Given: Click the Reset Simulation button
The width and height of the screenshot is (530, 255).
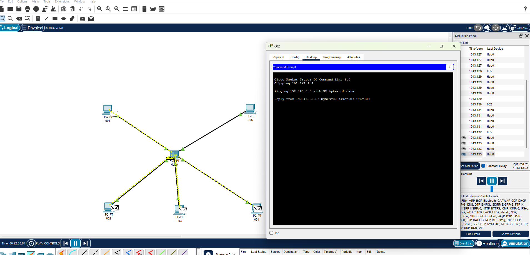Looking at the screenshot, I should point(470,166).
